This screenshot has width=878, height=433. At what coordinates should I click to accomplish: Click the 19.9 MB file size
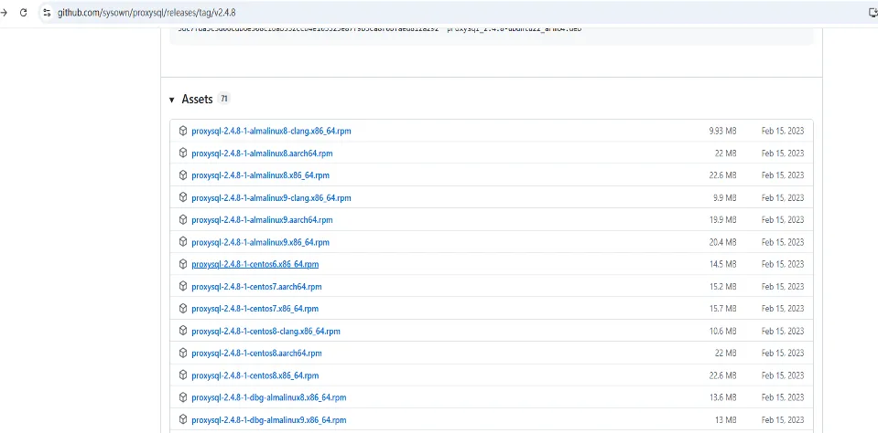723,219
